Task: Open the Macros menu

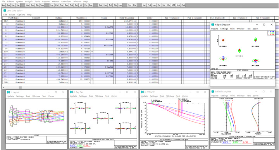Action: [55, 2]
